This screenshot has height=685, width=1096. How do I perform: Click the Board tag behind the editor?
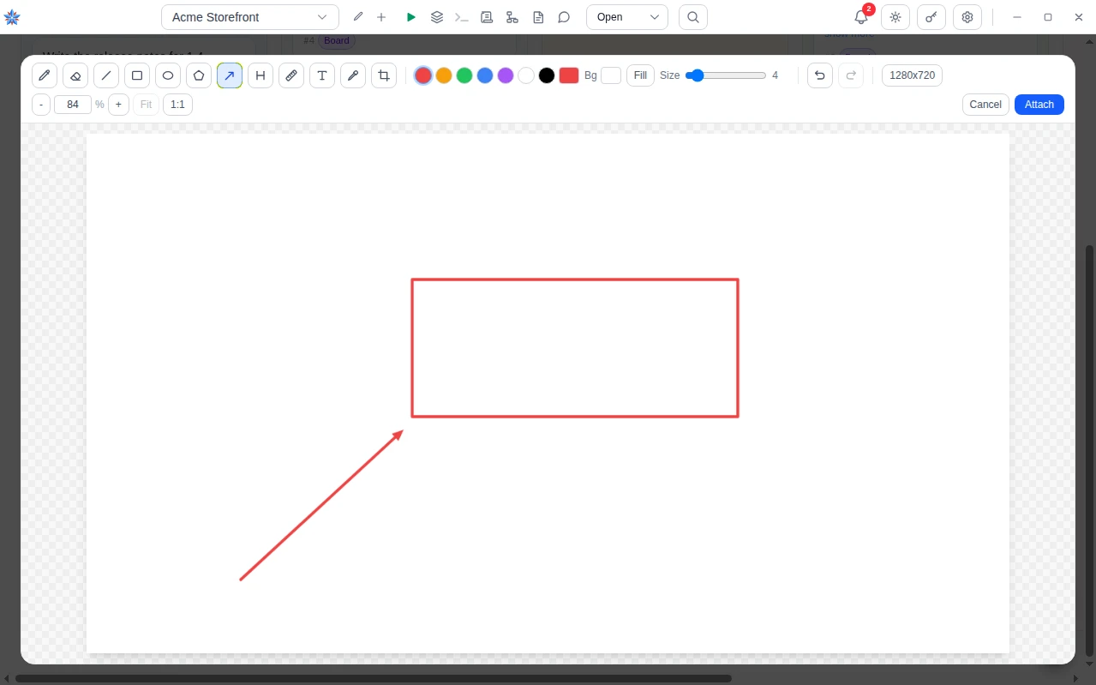(x=337, y=41)
